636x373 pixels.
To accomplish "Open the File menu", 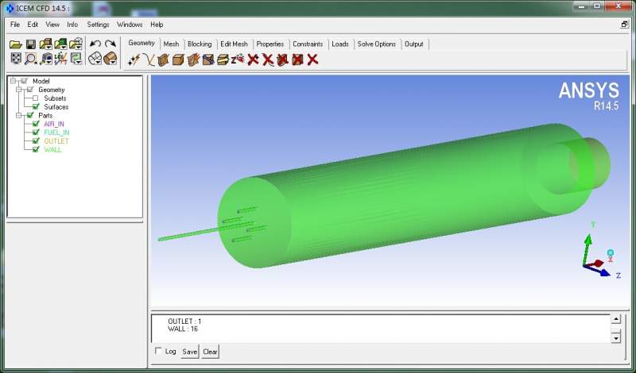I will [15, 25].
